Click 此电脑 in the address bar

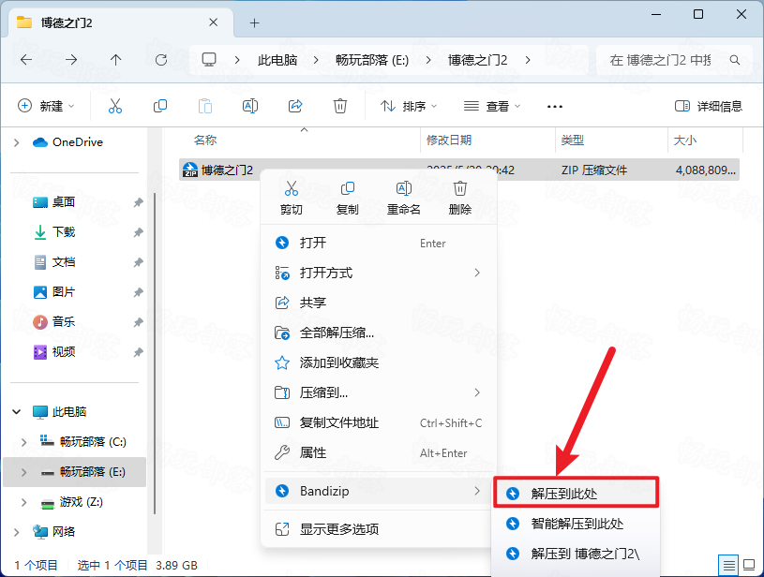click(277, 60)
